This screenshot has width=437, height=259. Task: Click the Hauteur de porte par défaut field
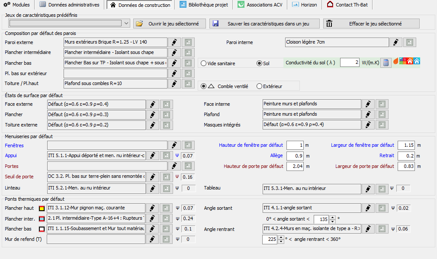coord(295,166)
